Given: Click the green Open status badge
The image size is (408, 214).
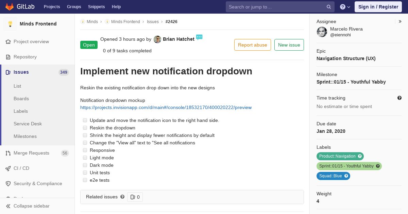Looking at the screenshot, I should pos(89,45).
